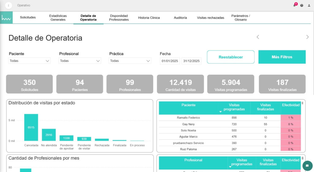Open the notifications bell icon

[295, 5]
